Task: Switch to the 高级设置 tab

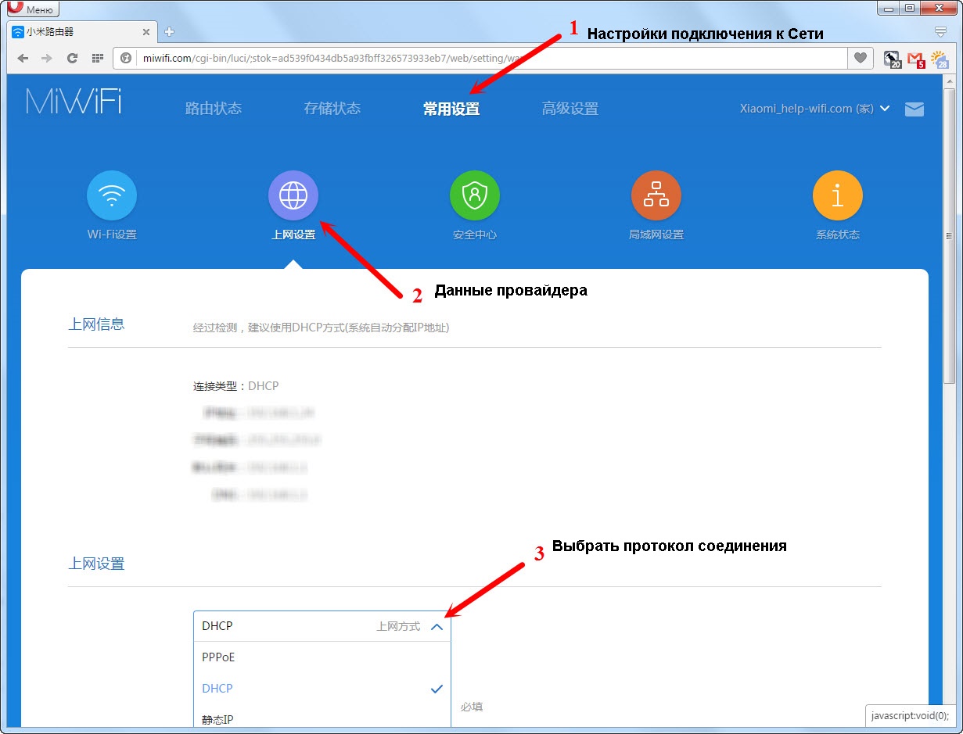Action: (x=570, y=109)
